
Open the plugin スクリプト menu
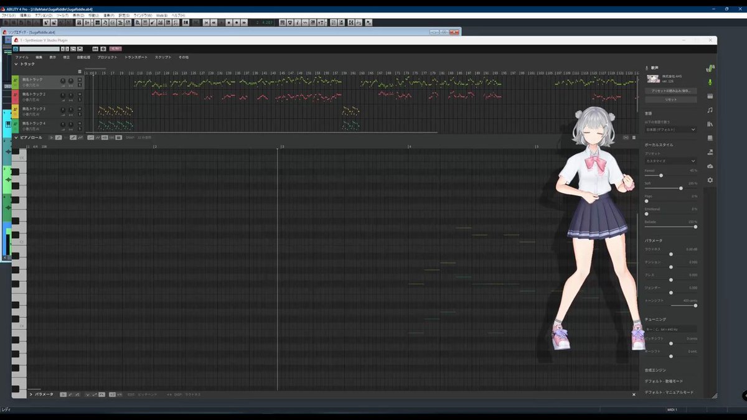pyautogui.click(x=163, y=57)
